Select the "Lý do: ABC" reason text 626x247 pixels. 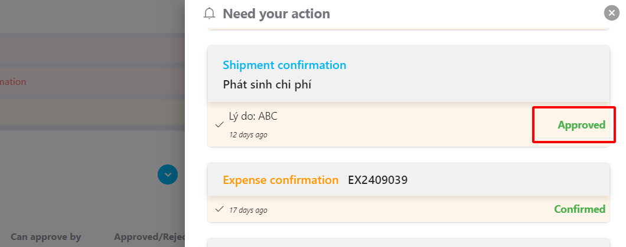(253, 116)
